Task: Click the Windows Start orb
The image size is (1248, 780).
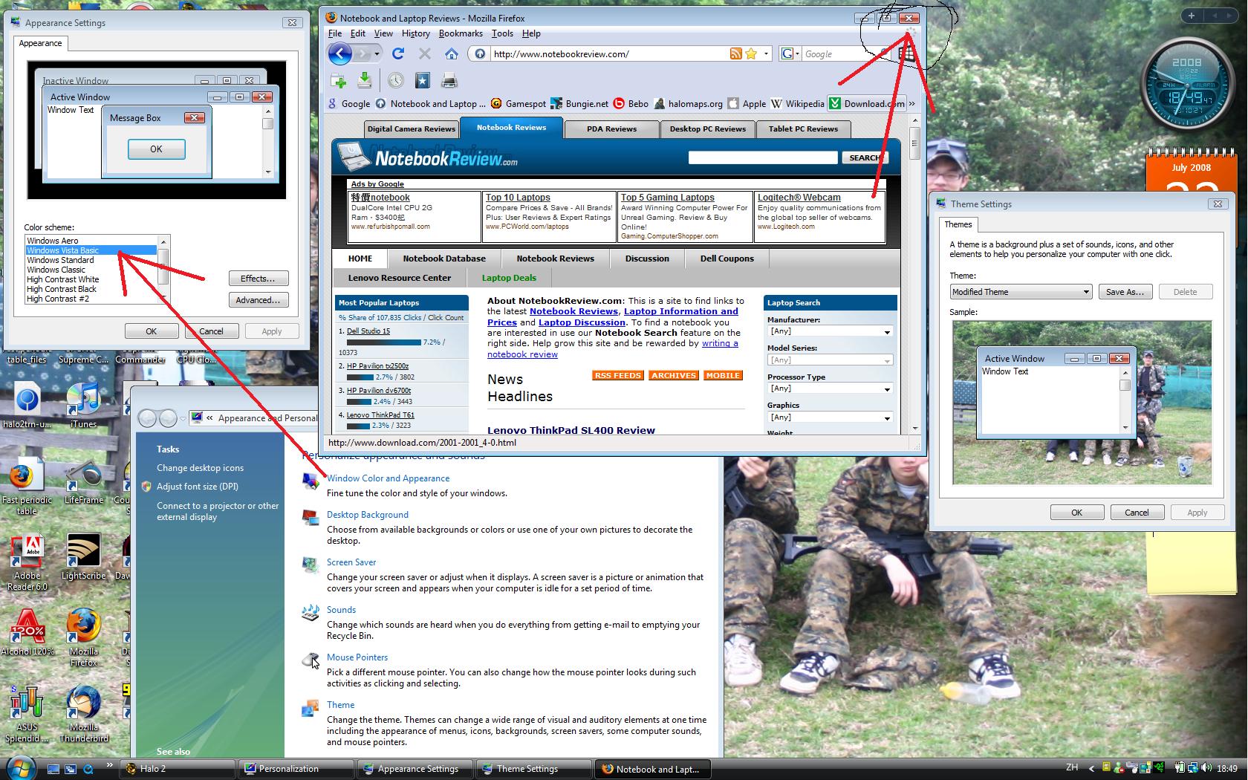Action: pyautogui.click(x=20, y=767)
